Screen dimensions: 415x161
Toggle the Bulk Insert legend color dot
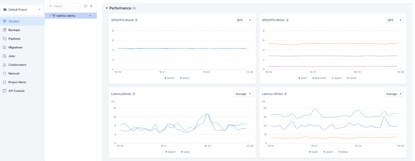313,78
